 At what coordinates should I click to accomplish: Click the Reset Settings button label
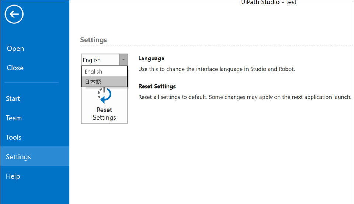click(x=104, y=114)
